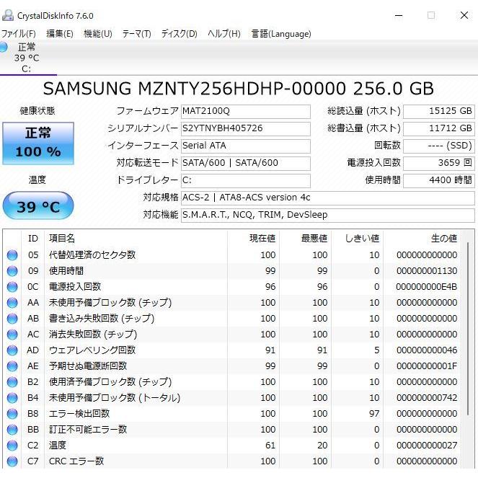Click the power on hours value 4400 時間
The width and height of the screenshot is (478, 478).
pos(439,180)
